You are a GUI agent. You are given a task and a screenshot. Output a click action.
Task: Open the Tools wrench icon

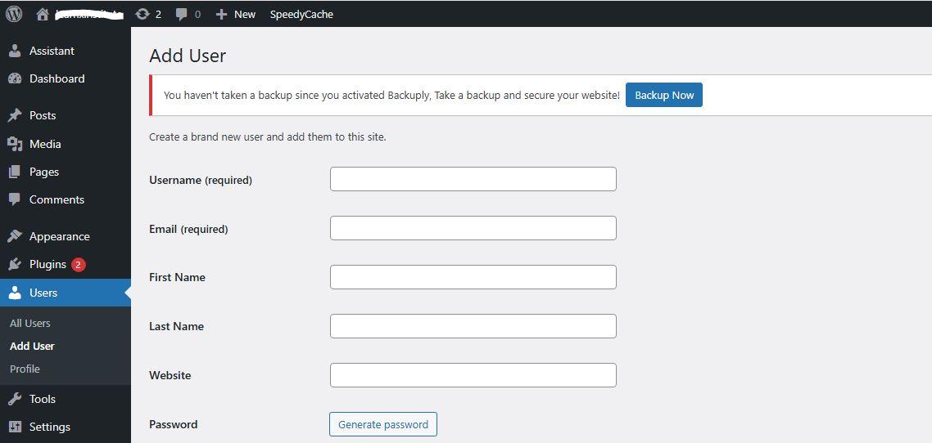(15, 399)
